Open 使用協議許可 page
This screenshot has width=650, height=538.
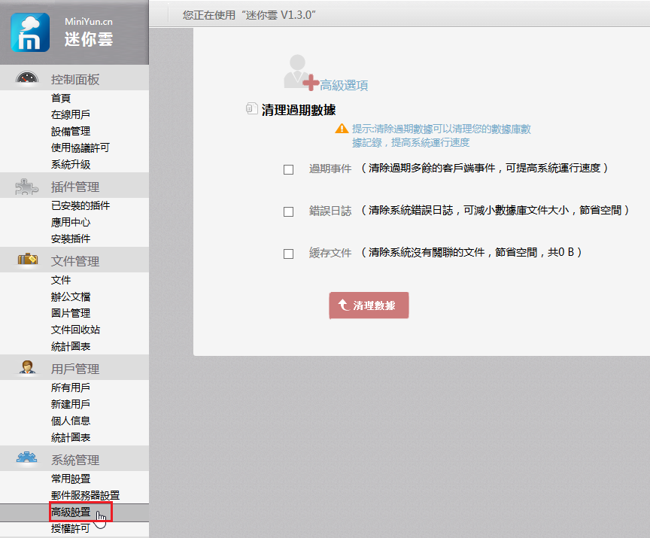point(80,147)
